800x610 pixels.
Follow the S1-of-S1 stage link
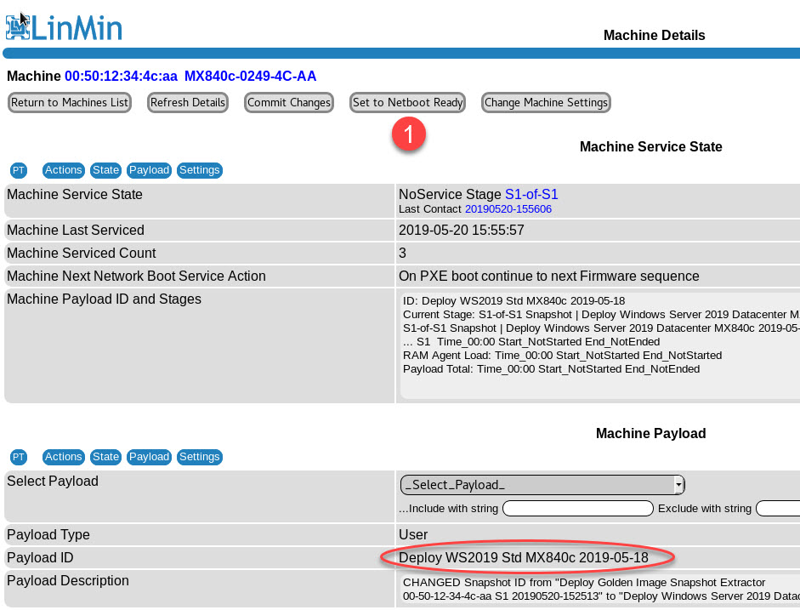[x=531, y=195]
